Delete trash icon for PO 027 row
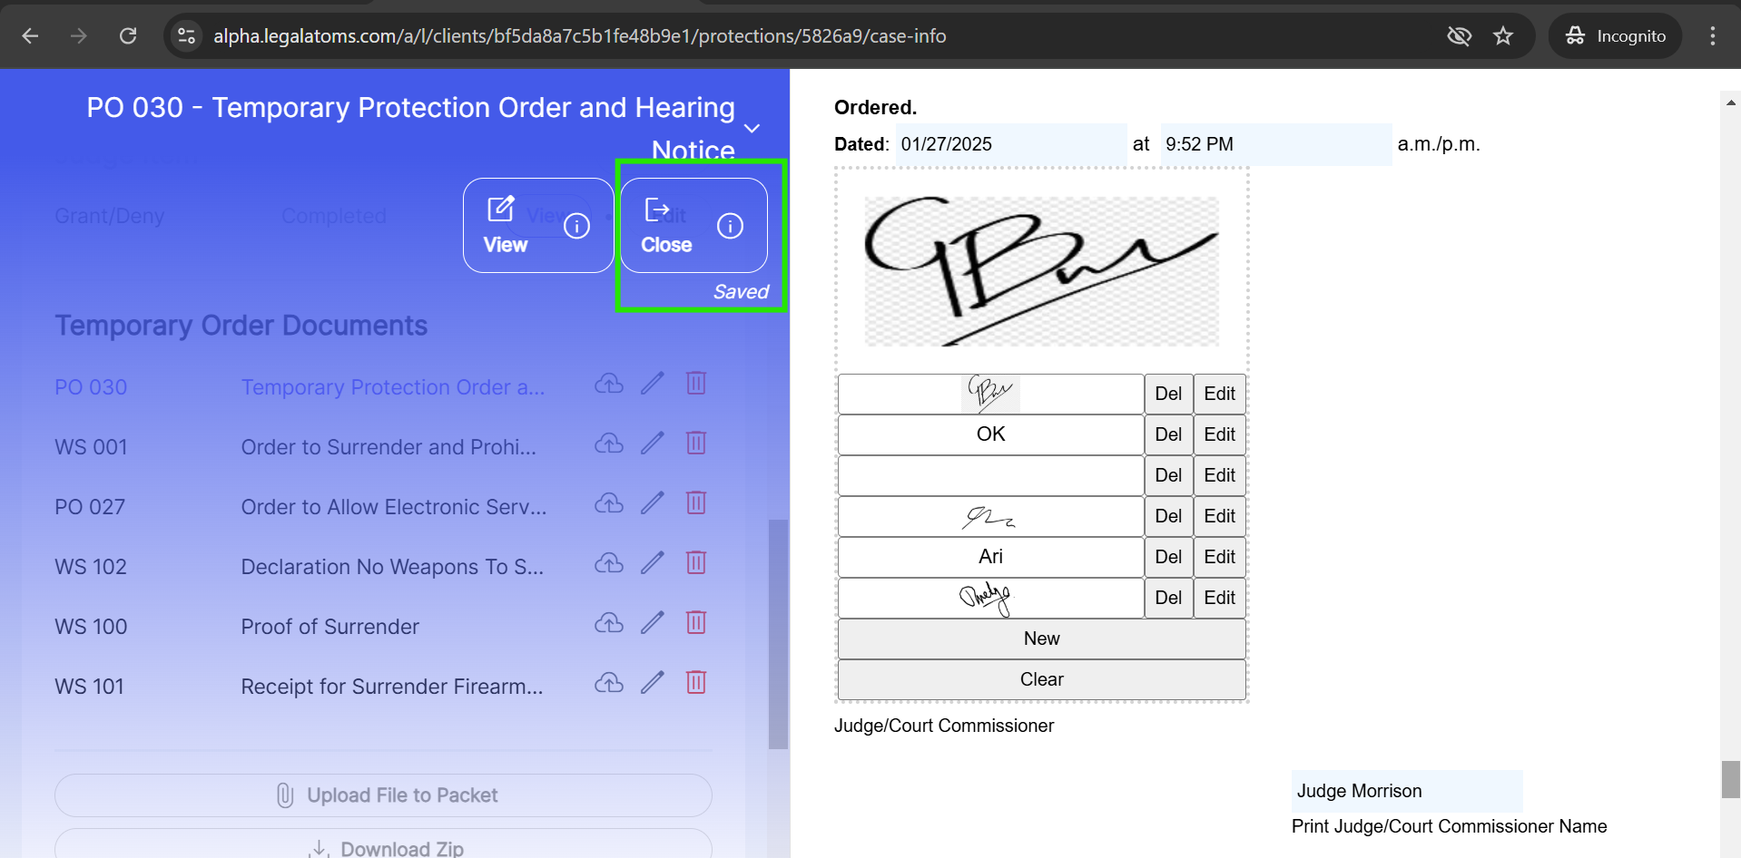 click(696, 502)
